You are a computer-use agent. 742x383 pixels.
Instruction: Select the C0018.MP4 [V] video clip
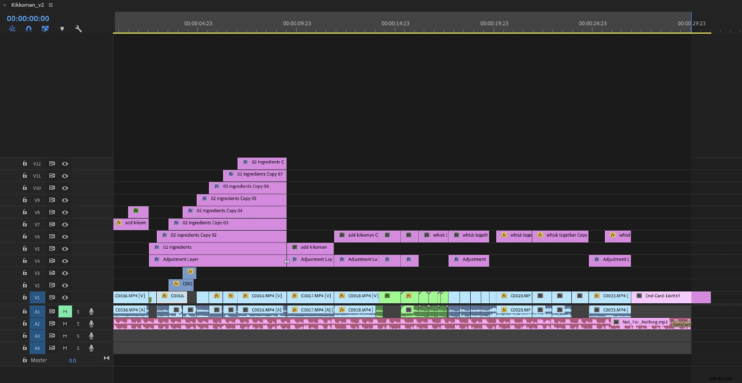click(x=357, y=297)
